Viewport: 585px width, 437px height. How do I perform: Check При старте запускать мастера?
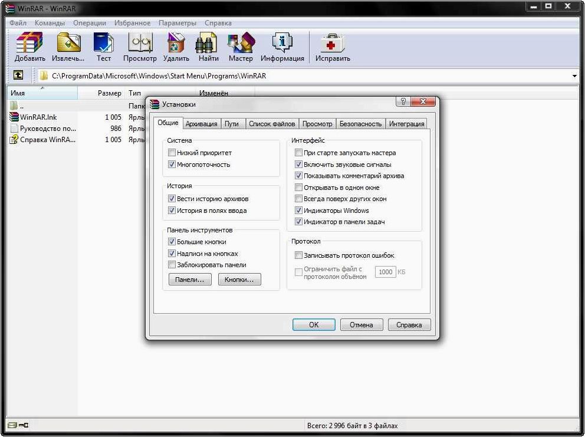click(x=298, y=153)
